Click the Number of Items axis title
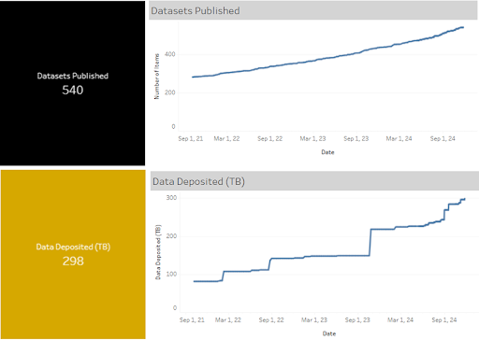Screen dimensions: 479x340 click(156, 77)
